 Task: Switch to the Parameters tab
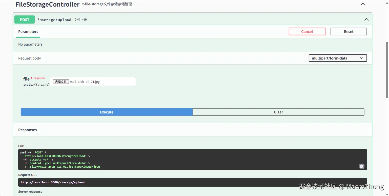pos(28,32)
